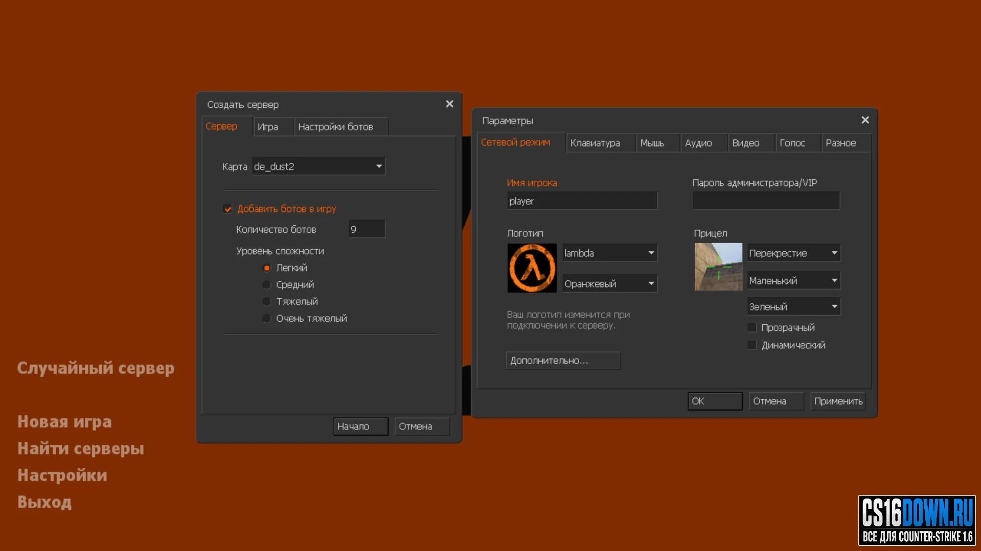Close the Параметры window
This screenshot has width=981, height=551.
[865, 120]
